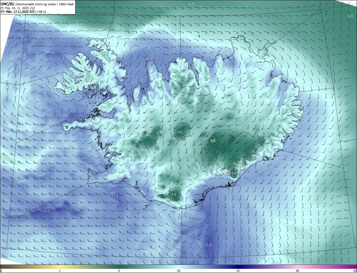Image resolution: width=357 pixels, height=273 pixels.
Task: Click the 9.9 value at the left edge
Action: [x=8, y=159]
